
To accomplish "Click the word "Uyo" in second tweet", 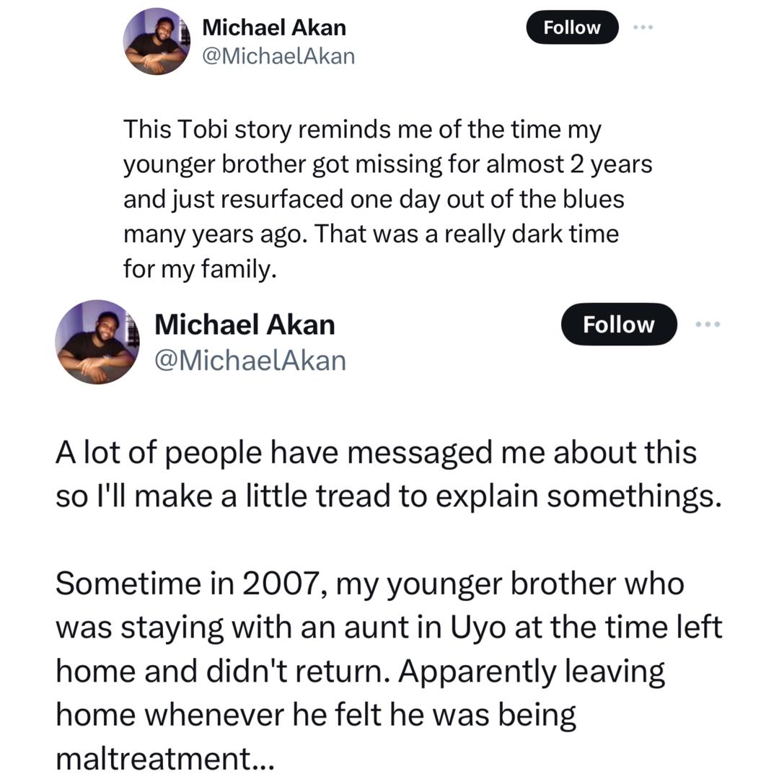I will point(478,628).
